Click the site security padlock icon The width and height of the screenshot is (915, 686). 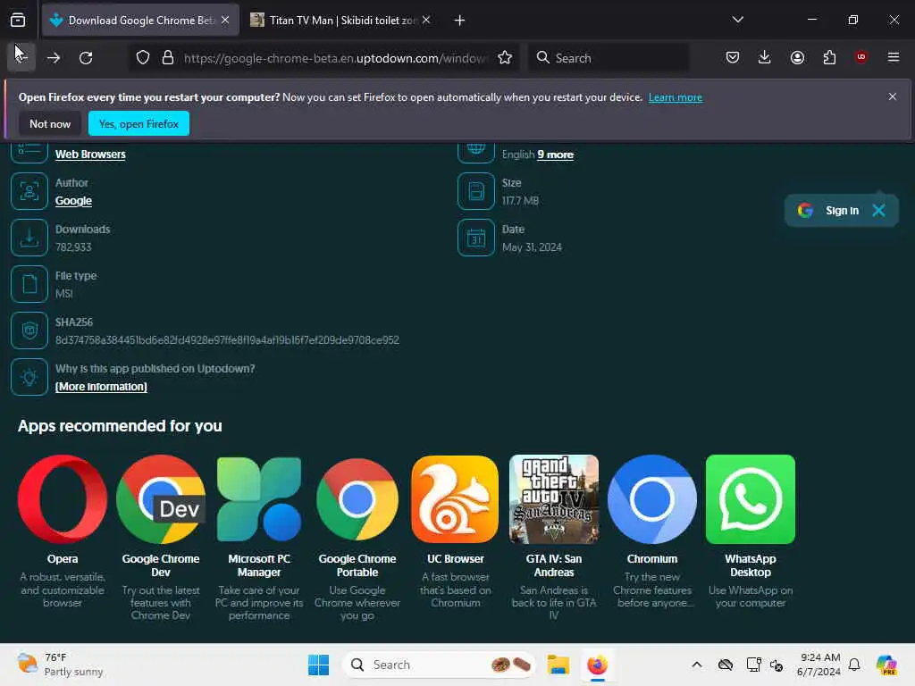click(168, 58)
